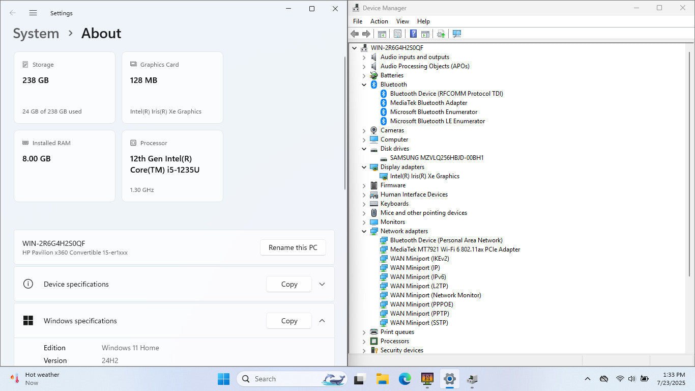Open the View menu in Device Manager
Image resolution: width=695 pixels, height=391 pixels.
402,21
